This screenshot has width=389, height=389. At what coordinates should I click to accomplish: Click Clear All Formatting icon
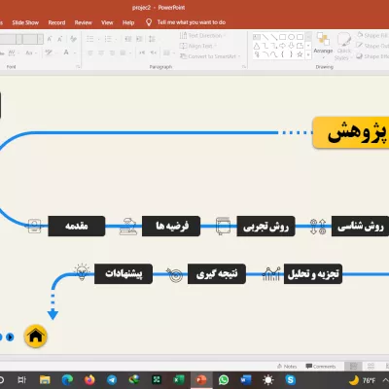coord(73,39)
